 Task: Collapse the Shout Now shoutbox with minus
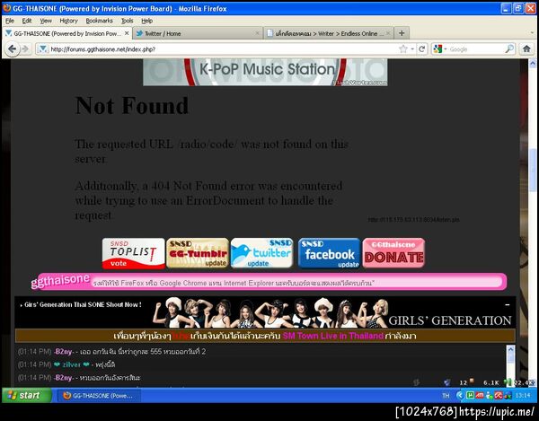508,304
